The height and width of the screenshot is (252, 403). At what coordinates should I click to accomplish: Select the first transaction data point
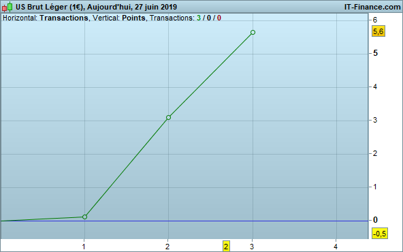click(x=84, y=217)
